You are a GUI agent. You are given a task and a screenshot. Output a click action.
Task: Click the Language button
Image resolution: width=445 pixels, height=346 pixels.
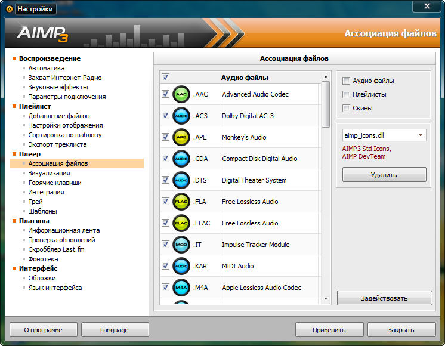click(x=115, y=330)
